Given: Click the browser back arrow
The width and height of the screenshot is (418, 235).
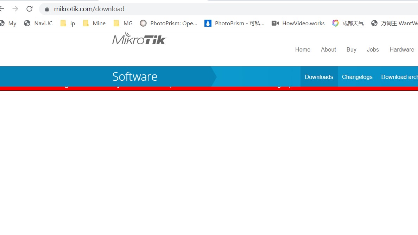Looking at the screenshot, I should [x=2, y=9].
